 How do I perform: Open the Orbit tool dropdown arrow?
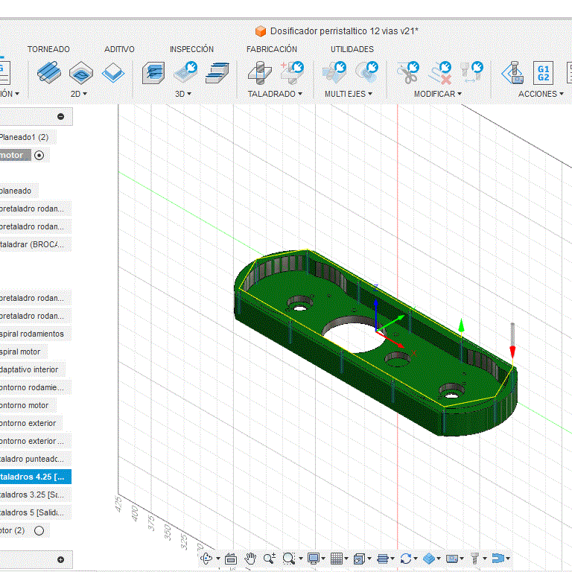coord(218,559)
